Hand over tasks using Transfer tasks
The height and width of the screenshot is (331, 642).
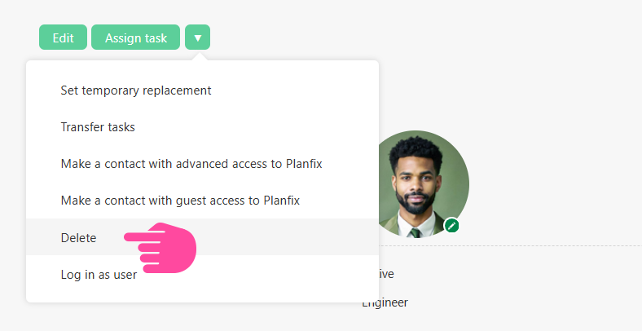pos(98,127)
